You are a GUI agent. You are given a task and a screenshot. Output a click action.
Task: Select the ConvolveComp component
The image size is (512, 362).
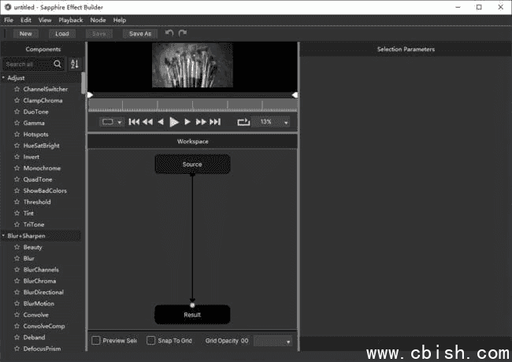pos(44,326)
